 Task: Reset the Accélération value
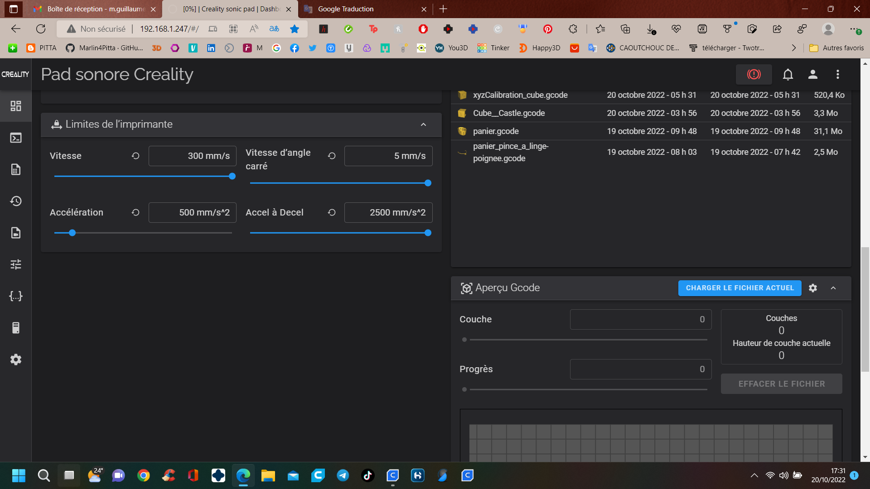(135, 212)
